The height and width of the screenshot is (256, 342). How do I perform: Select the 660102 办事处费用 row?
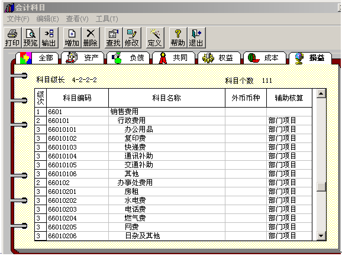coord(173,183)
